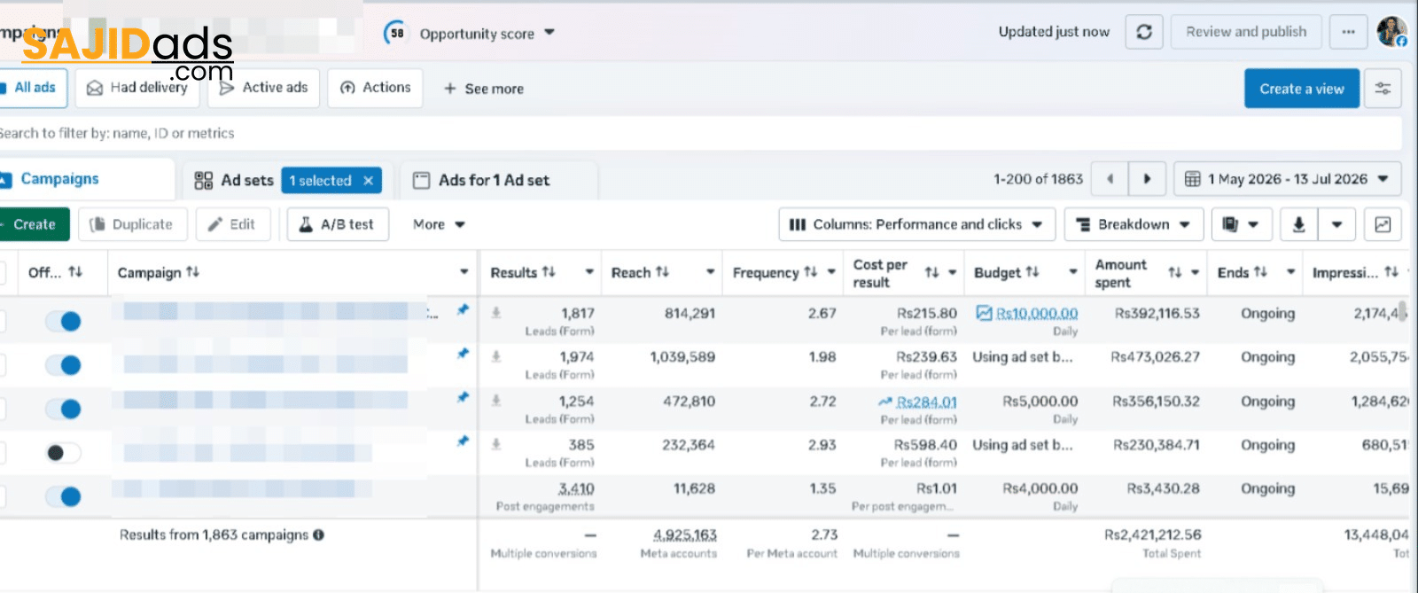Open the profile avatar menu

[x=1392, y=31]
